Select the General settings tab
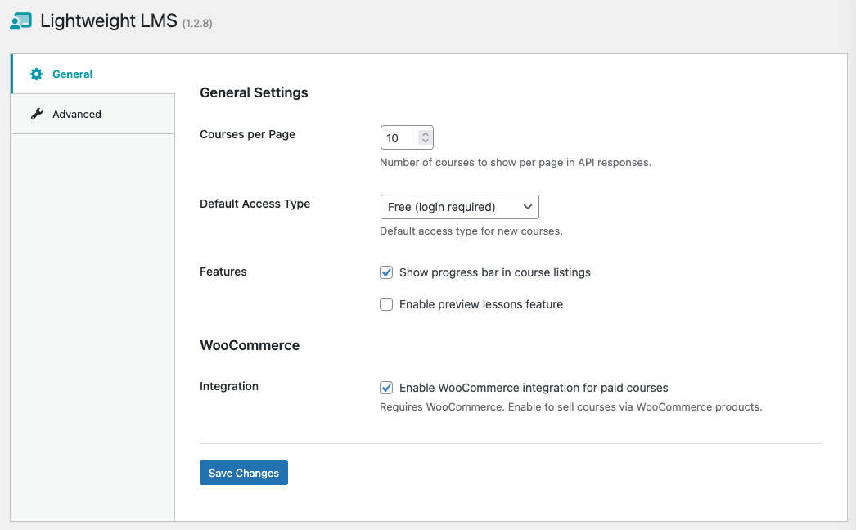 pos(70,74)
